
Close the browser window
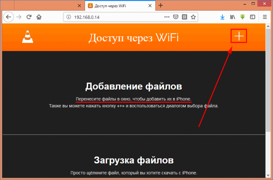[264, 3]
